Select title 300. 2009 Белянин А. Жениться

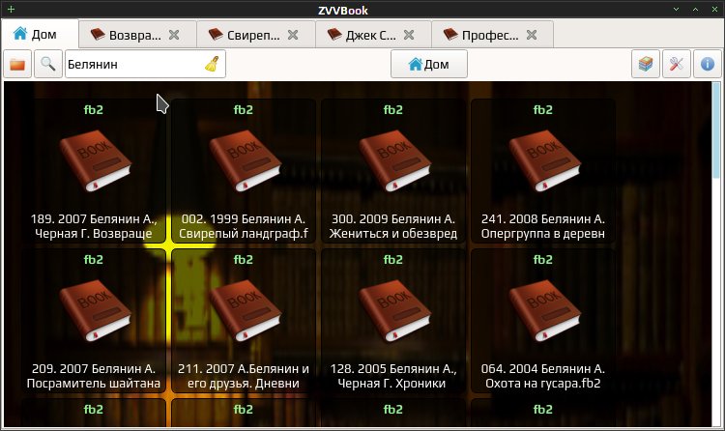(x=393, y=226)
